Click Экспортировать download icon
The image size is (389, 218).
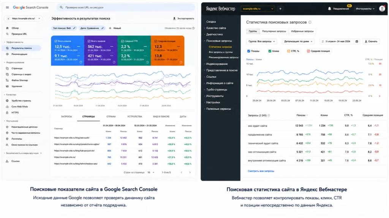[174, 18]
